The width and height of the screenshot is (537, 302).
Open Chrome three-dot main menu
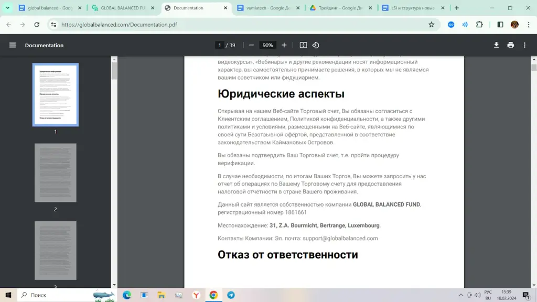(x=529, y=25)
